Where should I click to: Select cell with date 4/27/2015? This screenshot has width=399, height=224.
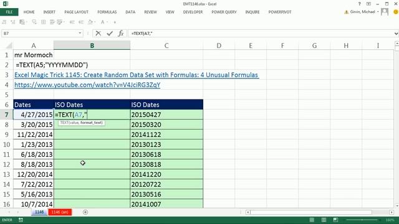tap(34, 114)
